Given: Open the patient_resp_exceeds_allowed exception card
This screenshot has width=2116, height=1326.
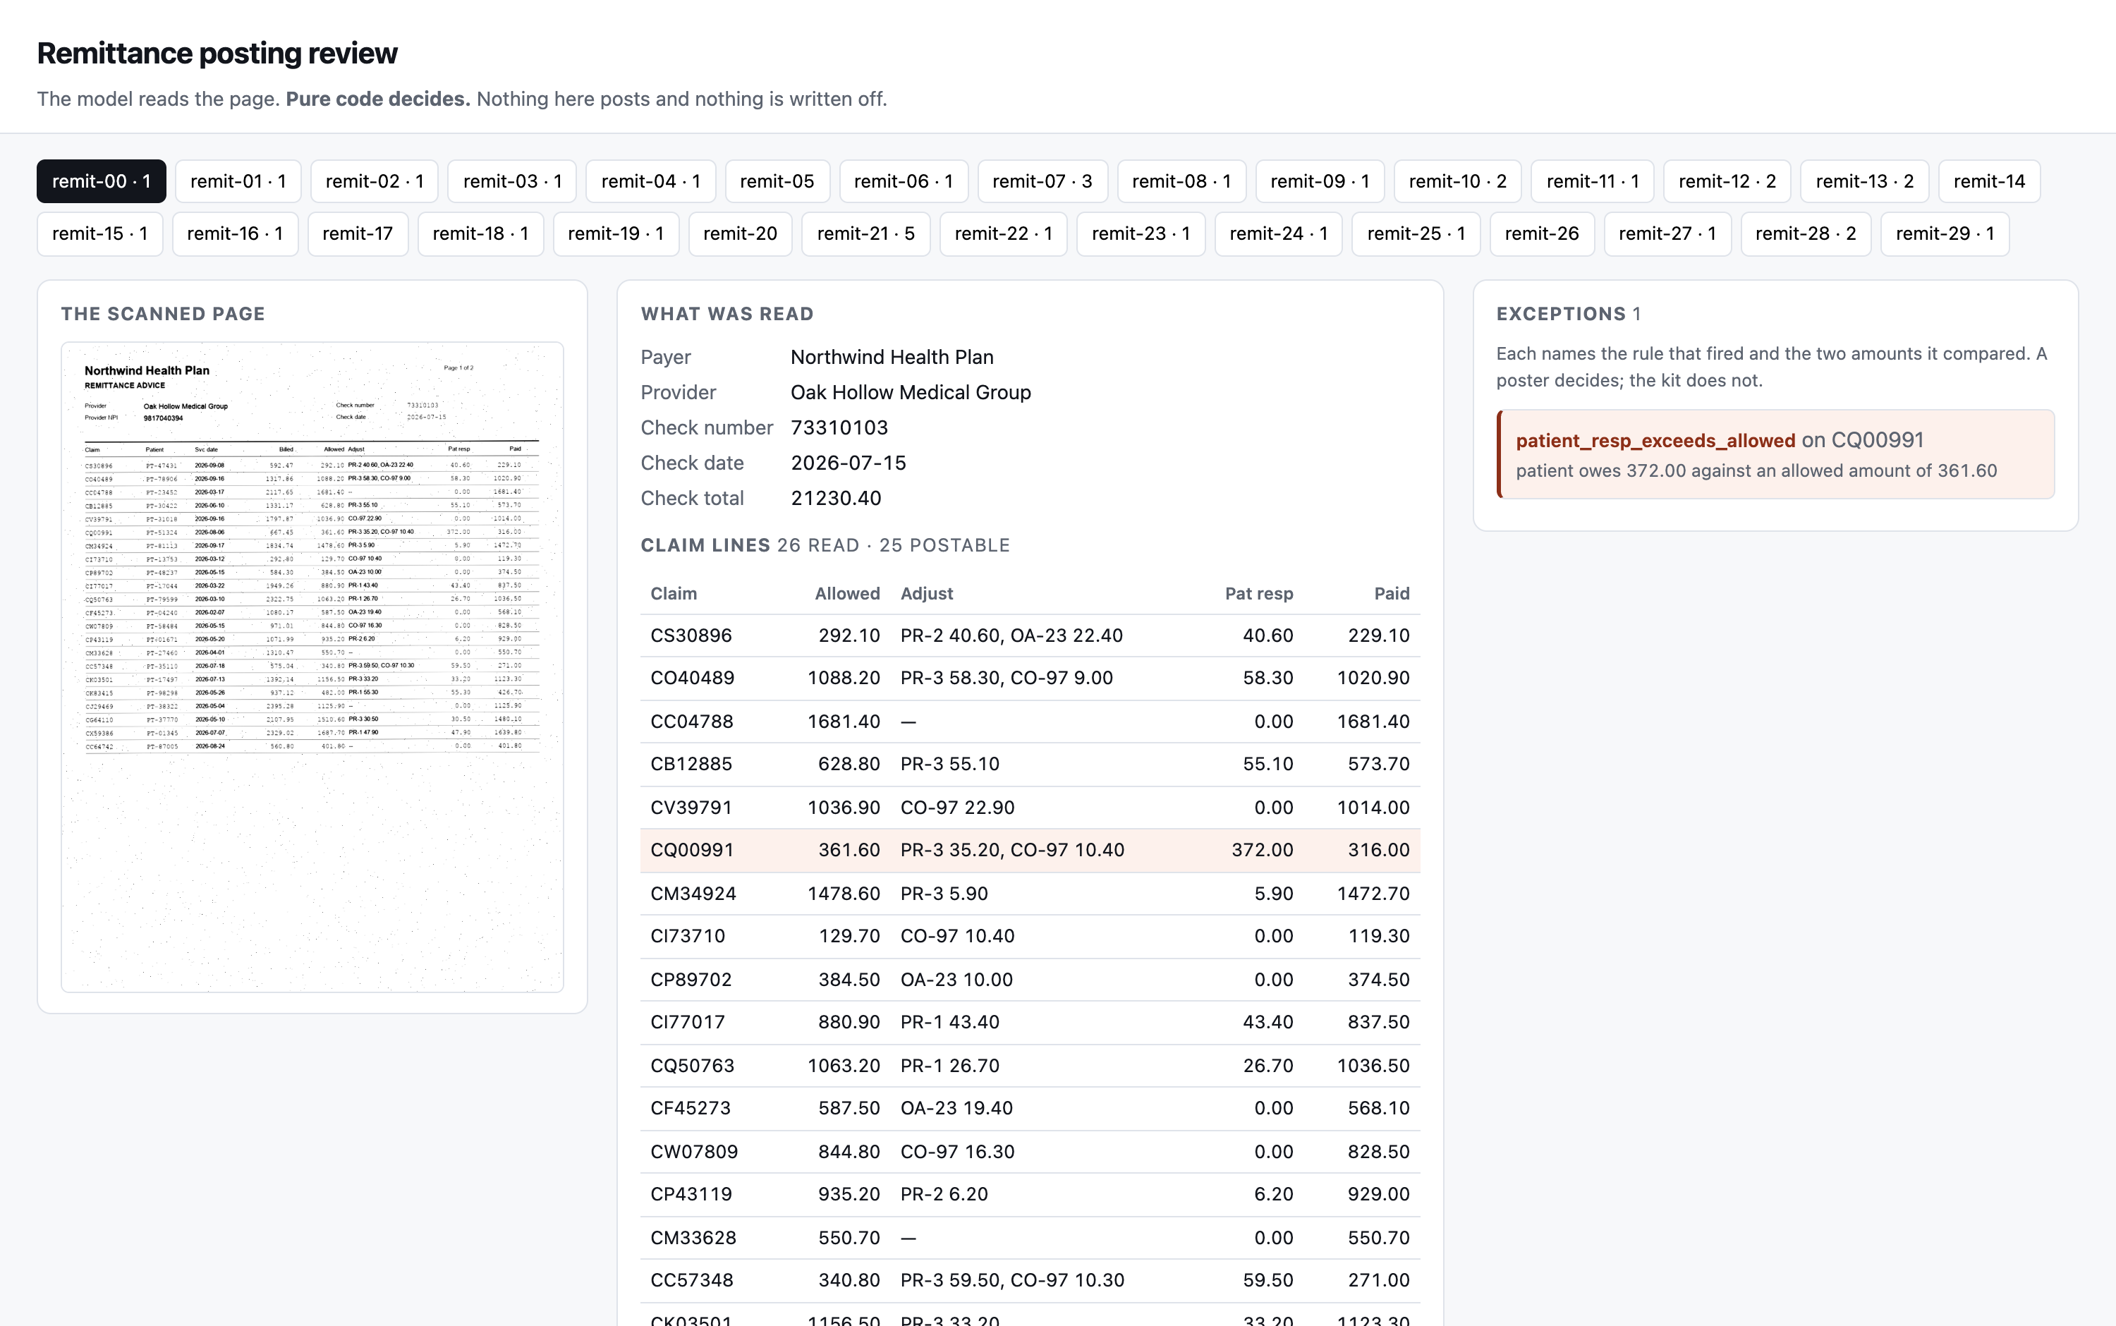Looking at the screenshot, I should click(1776, 454).
